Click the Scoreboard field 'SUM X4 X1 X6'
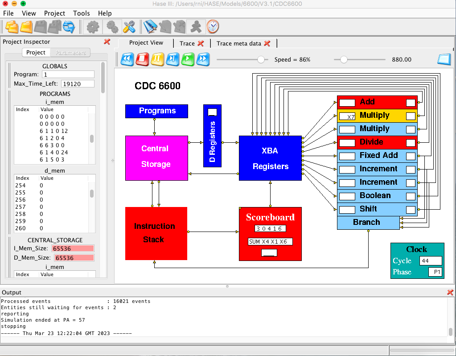The image size is (456, 356). coord(270,242)
